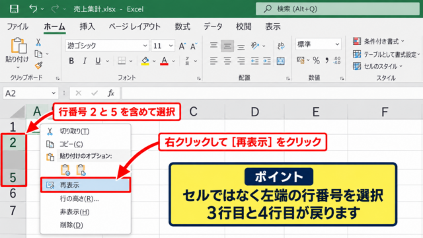This screenshot has width=423, height=238.
Task: Apply yellow fill color bucket
Action: [145, 61]
